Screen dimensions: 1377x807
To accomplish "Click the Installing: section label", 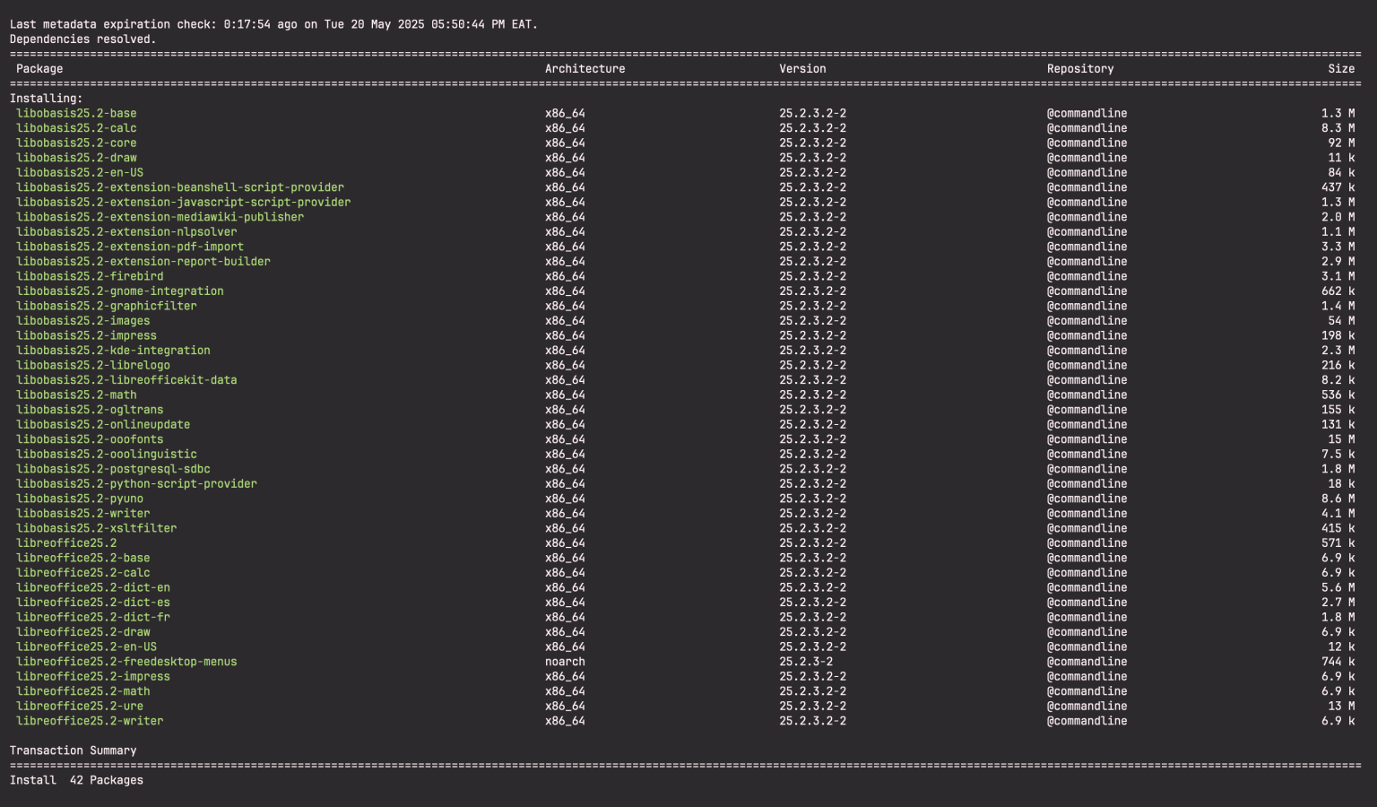I will tap(46, 99).
